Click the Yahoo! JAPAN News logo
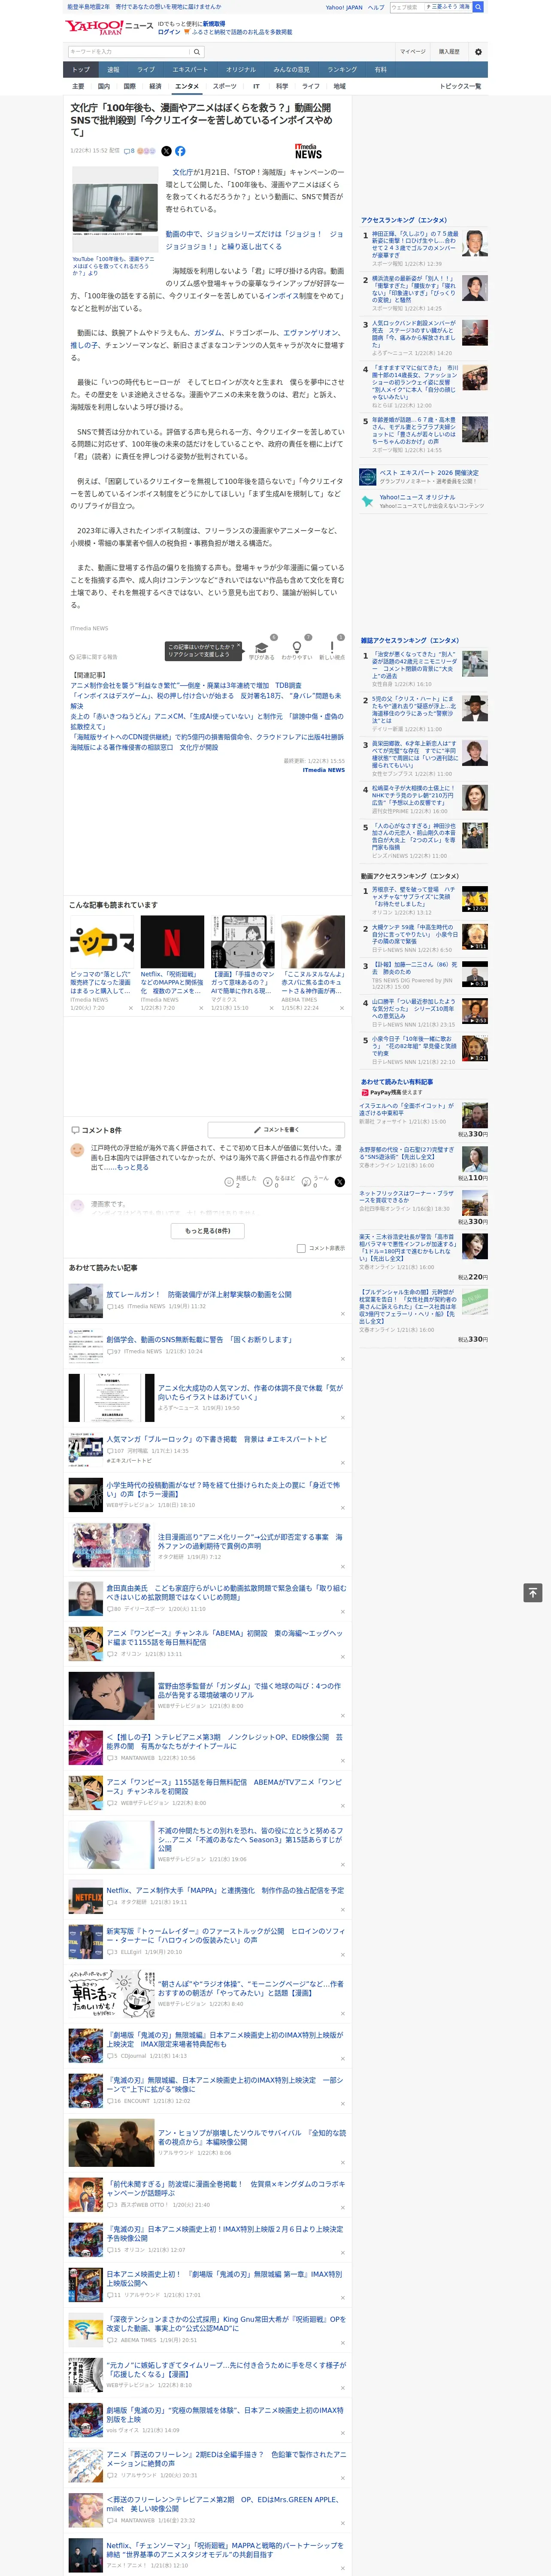Image resolution: width=551 pixels, height=2576 pixels. pyautogui.click(x=109, y=27)
